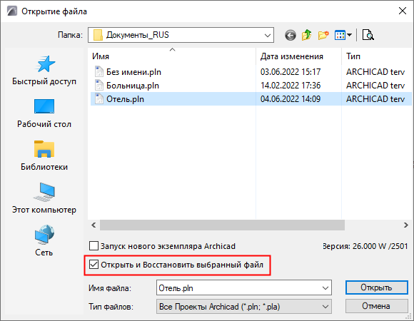The image size is (414, 321).
Task: Click horizontal scrollbar left arrow
Action: (94, 225)
